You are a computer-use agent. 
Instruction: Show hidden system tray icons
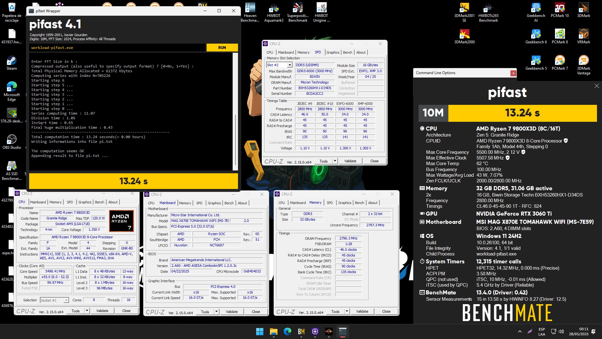[520, 331]
